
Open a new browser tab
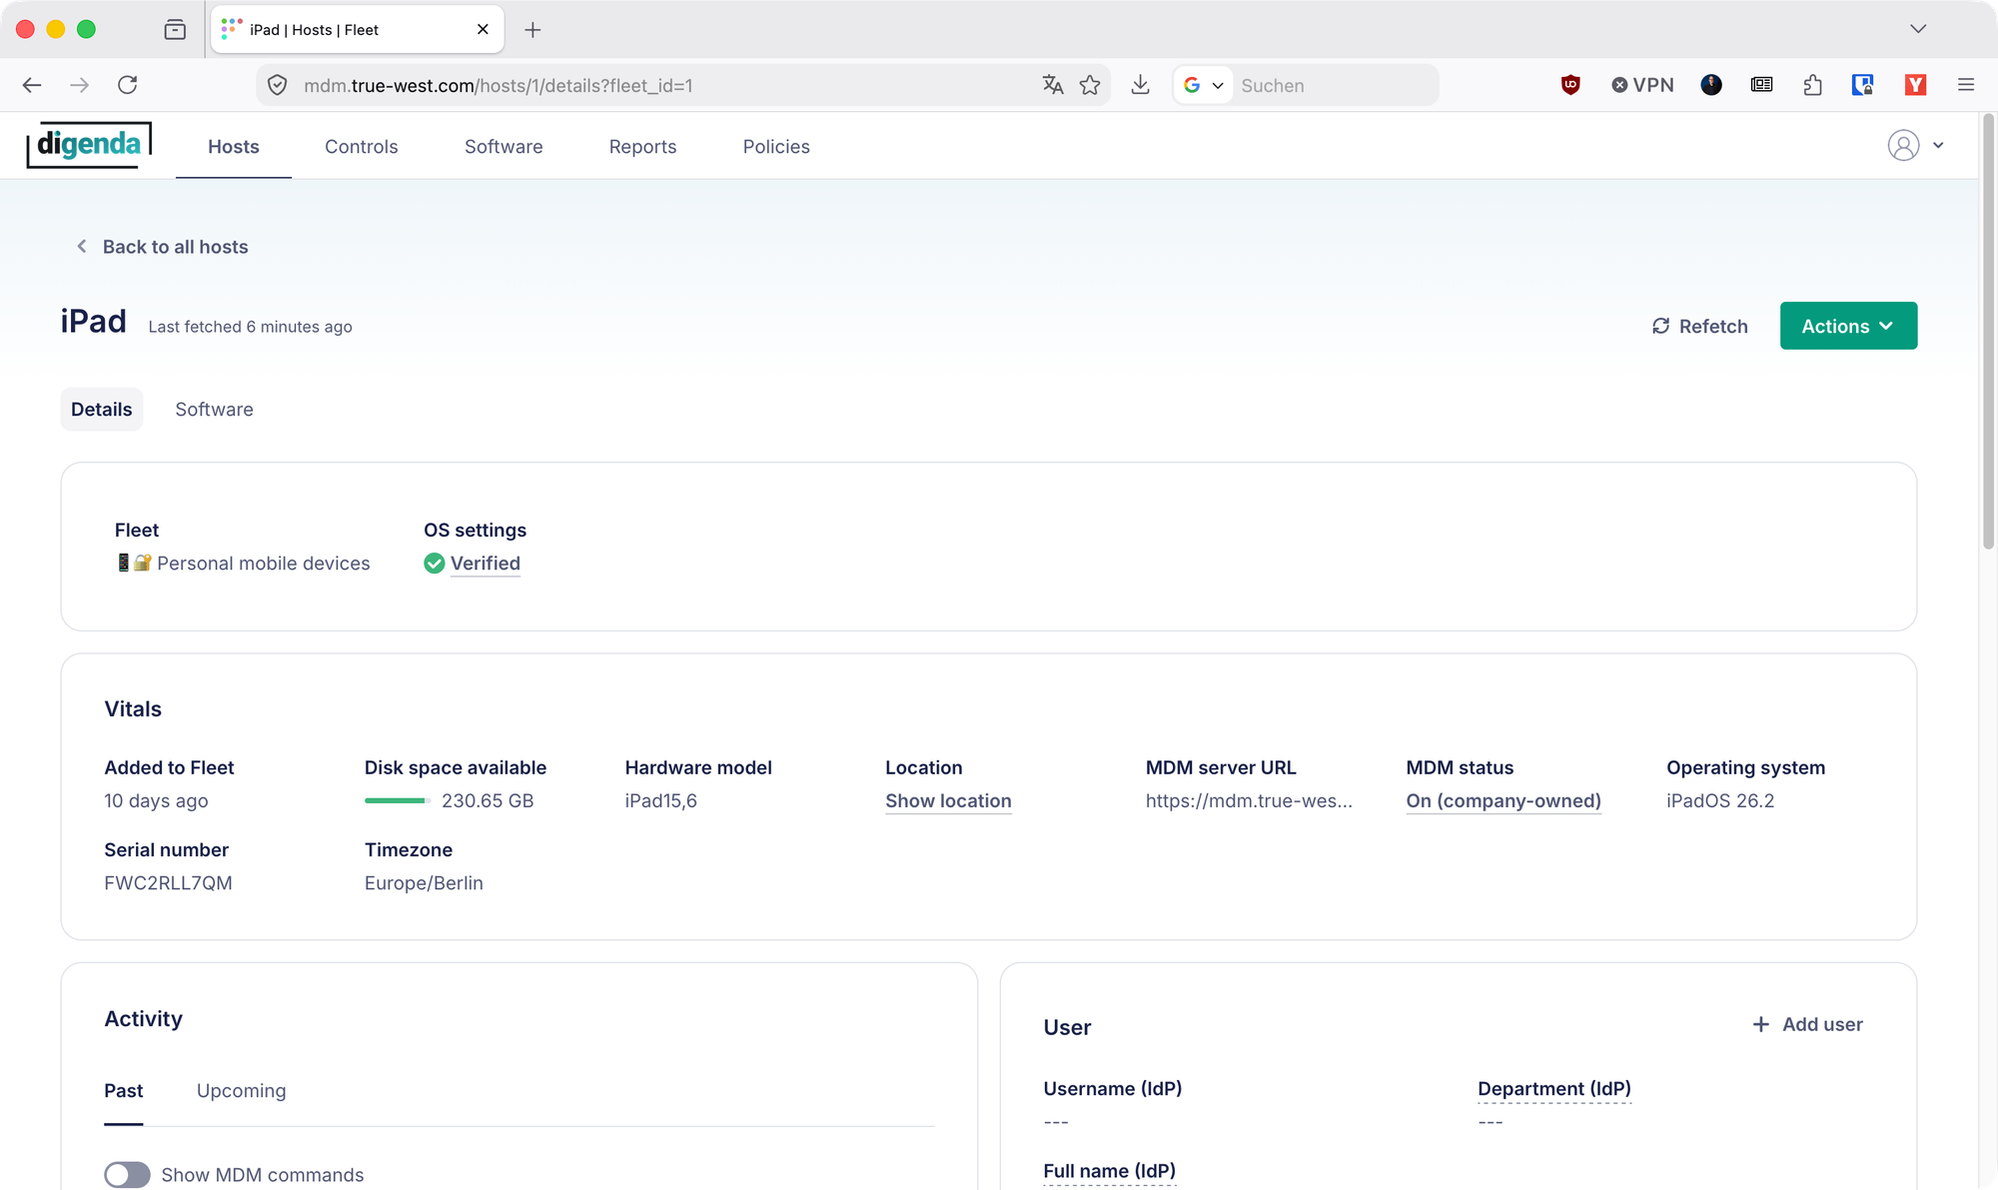(532, 30)
